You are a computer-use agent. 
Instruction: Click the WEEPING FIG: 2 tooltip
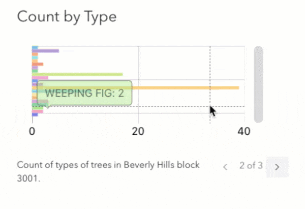[84, 93]
